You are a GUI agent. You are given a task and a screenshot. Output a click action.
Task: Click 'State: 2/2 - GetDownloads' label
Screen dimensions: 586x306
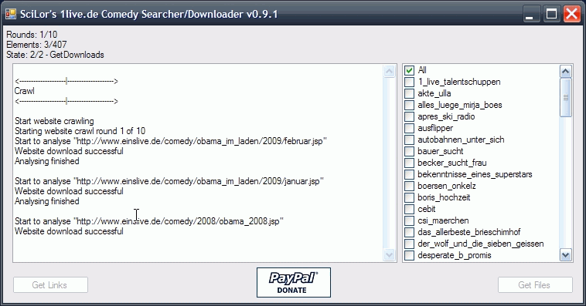pyautogui.click(x=56, y=55)
